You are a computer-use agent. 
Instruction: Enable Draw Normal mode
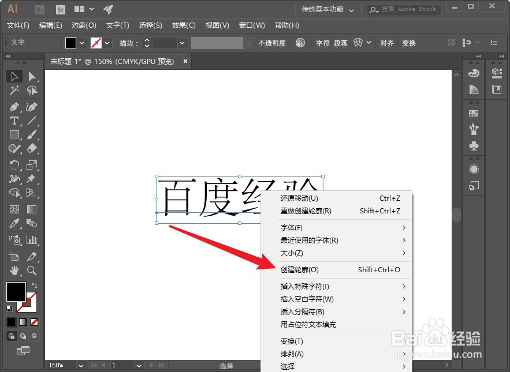tap(12, 336)
